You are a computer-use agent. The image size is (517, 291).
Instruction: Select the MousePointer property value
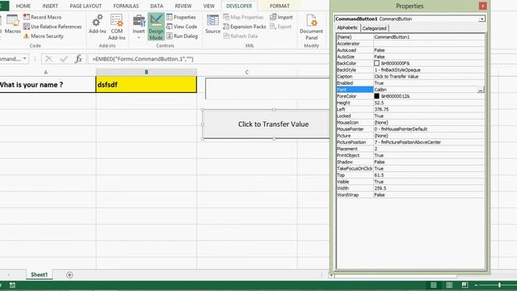click(429, 129)
